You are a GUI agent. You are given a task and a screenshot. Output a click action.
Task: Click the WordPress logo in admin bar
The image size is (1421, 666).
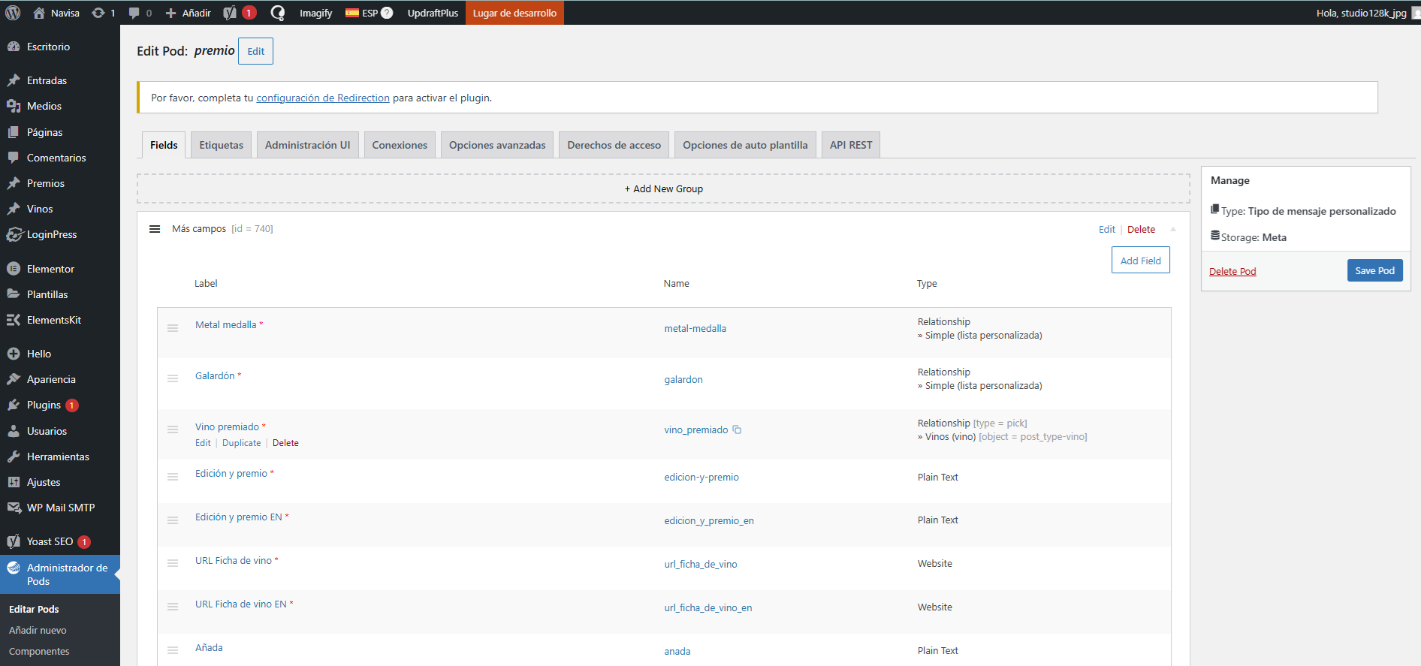(13, 13)
